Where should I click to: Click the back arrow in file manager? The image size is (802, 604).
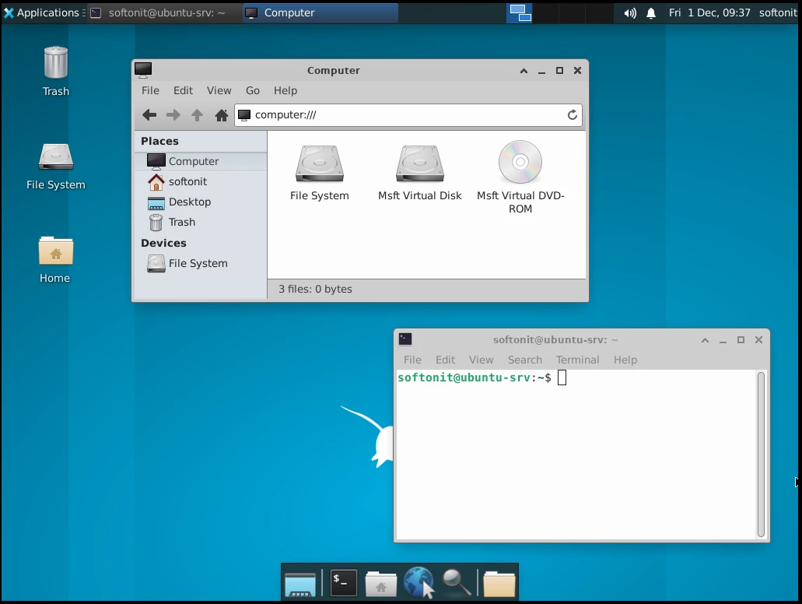(149, 115)
